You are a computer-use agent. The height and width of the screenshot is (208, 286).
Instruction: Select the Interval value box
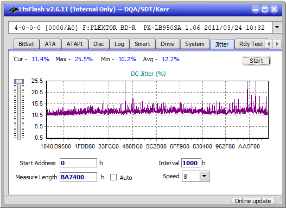click(191, 163)
